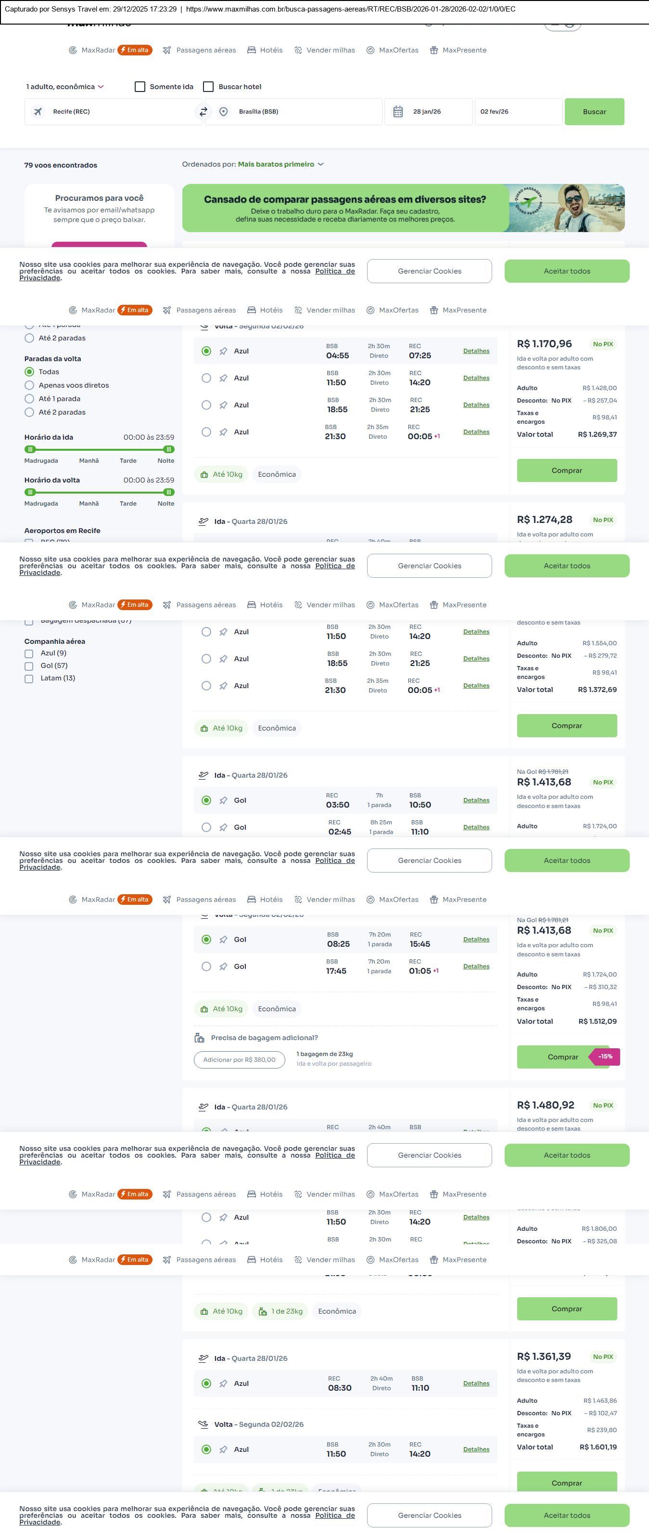Choose the Gol 02:45 departure flight radio
Viewport: 649px width, 1539px height.
click(x=206, y=827)
